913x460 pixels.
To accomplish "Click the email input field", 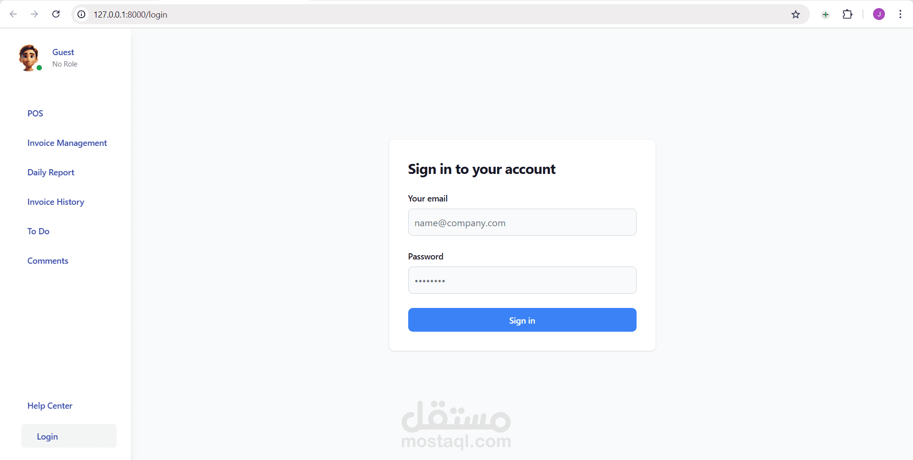I will (x=522, y=222).
